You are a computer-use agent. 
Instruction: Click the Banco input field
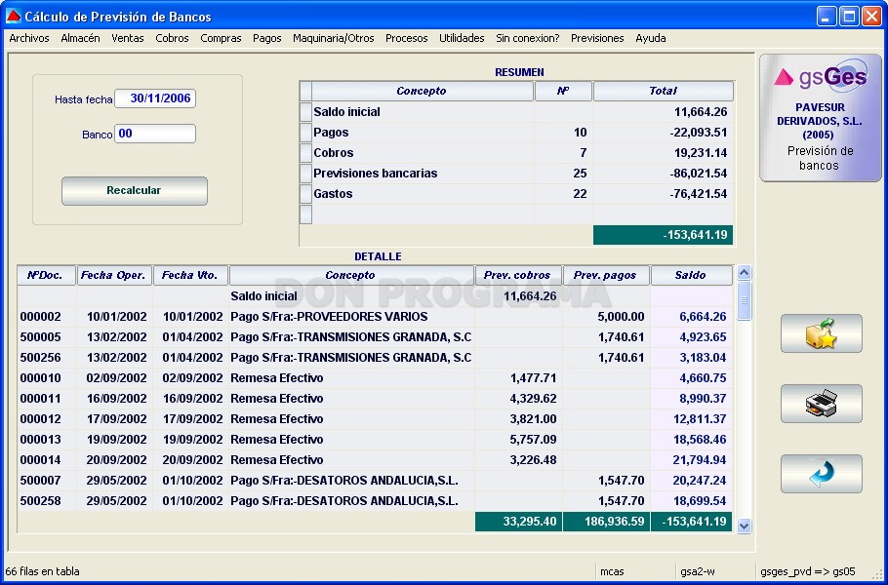pyautogui.click(x=155, y=134)
